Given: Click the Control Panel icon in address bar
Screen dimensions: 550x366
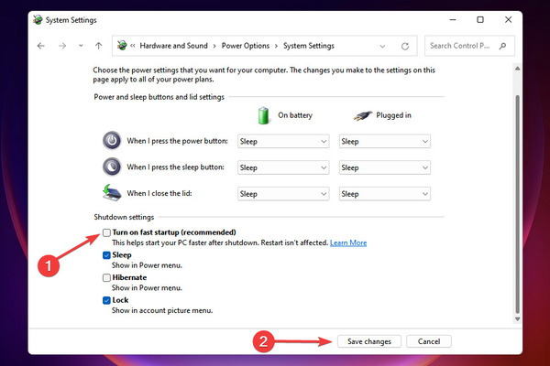Looking at the screenshot, I should click(122, 46).
